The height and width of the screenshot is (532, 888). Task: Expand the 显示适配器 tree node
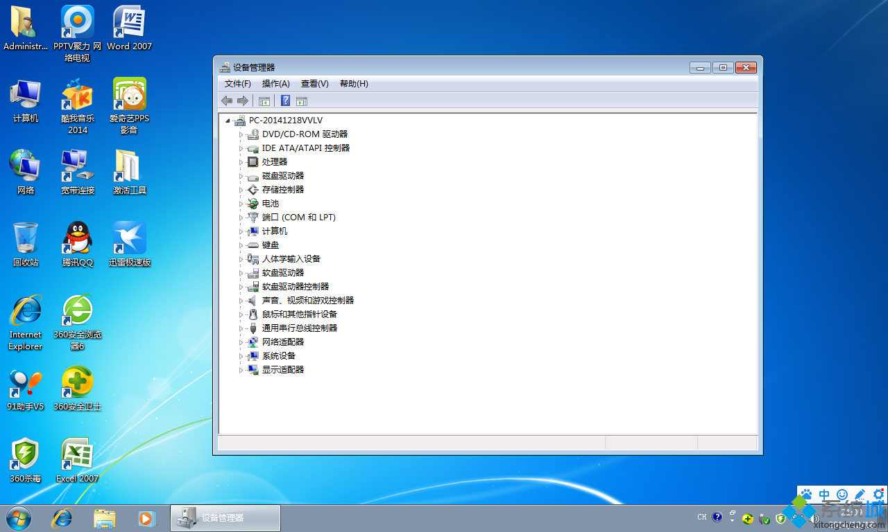[241, 370]
